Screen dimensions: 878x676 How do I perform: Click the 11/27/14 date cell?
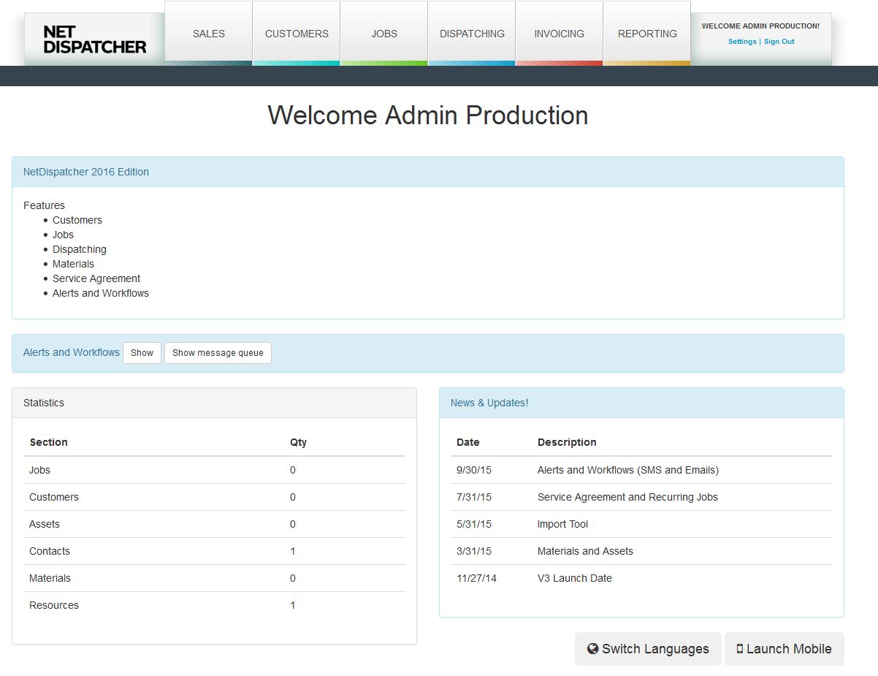tap(476, 578)
